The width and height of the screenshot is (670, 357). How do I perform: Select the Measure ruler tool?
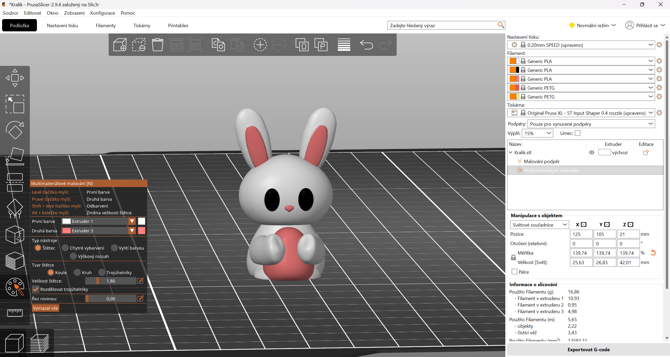(15, 313)
